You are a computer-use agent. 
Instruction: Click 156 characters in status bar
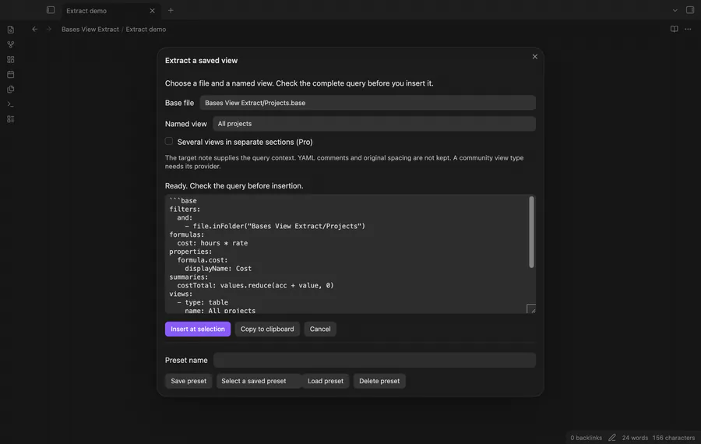673,438
